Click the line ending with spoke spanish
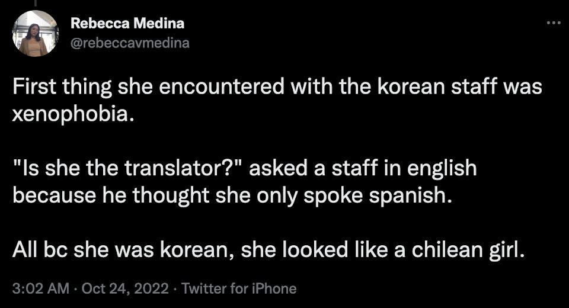569x308 pixels. point(232,196)
